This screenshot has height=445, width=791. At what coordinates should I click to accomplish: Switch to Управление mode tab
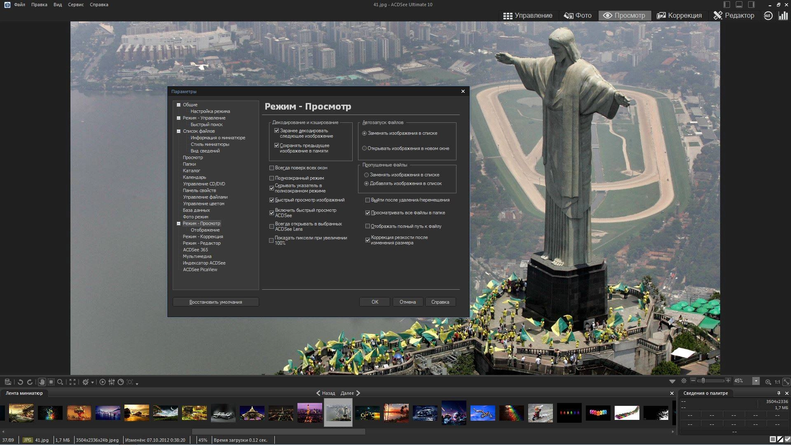528,16
